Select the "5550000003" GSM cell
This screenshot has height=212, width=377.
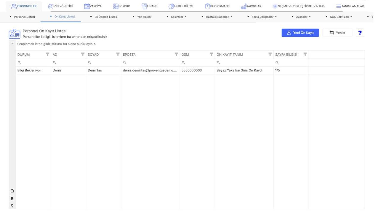(x=197, y=70)
